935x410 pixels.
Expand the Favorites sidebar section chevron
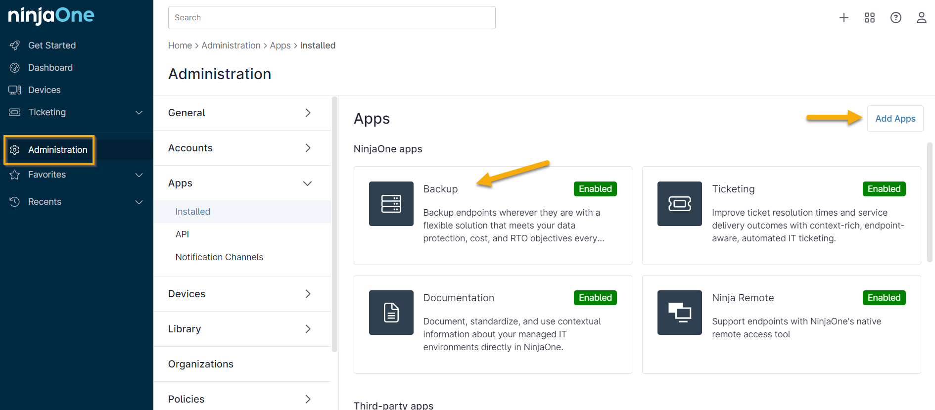tap(139, 175)
